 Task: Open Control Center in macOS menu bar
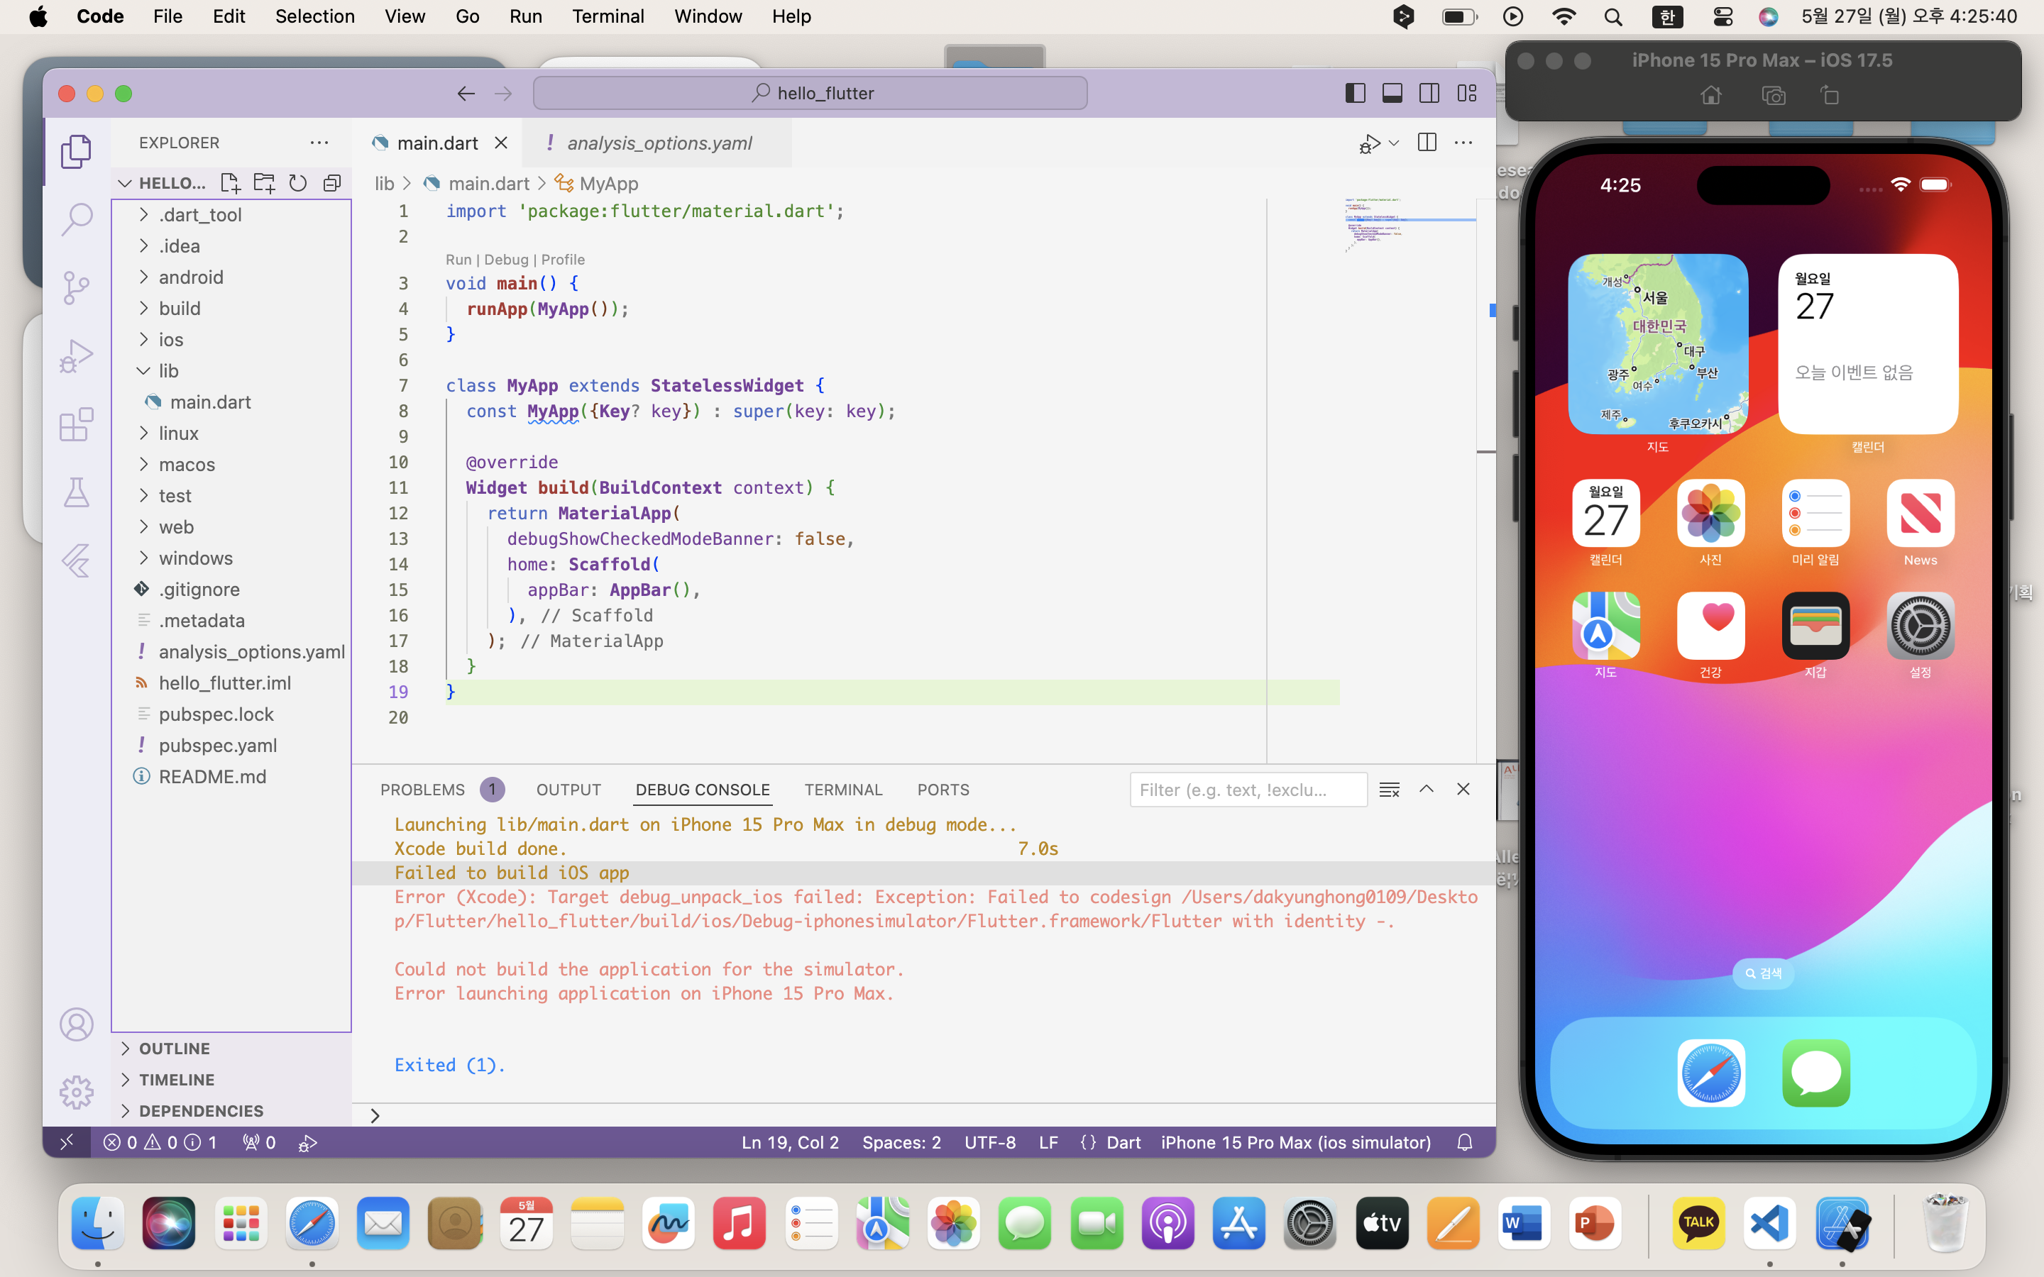click(x=1723, y=17)
